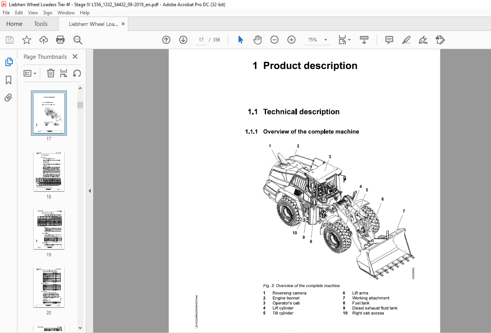This screenshot has width=491, height=333.
Task: Select the Liebherr Wheel Loa... document tab
Action: pos(93,24)
